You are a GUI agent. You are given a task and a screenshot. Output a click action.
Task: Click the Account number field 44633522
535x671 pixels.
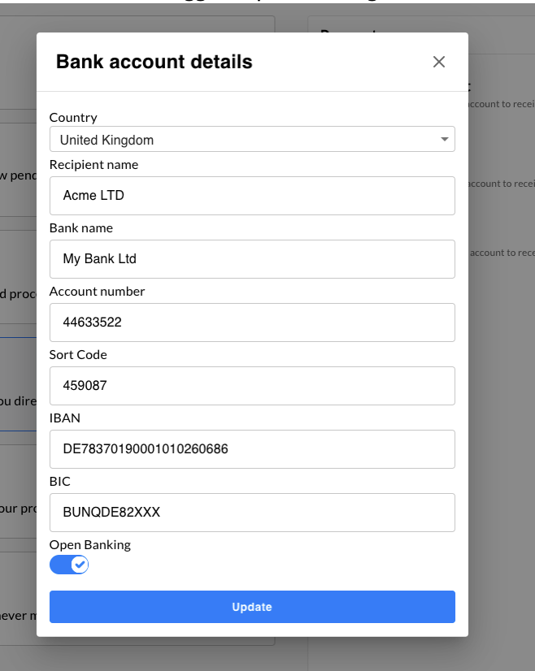(x=252, y=323)
